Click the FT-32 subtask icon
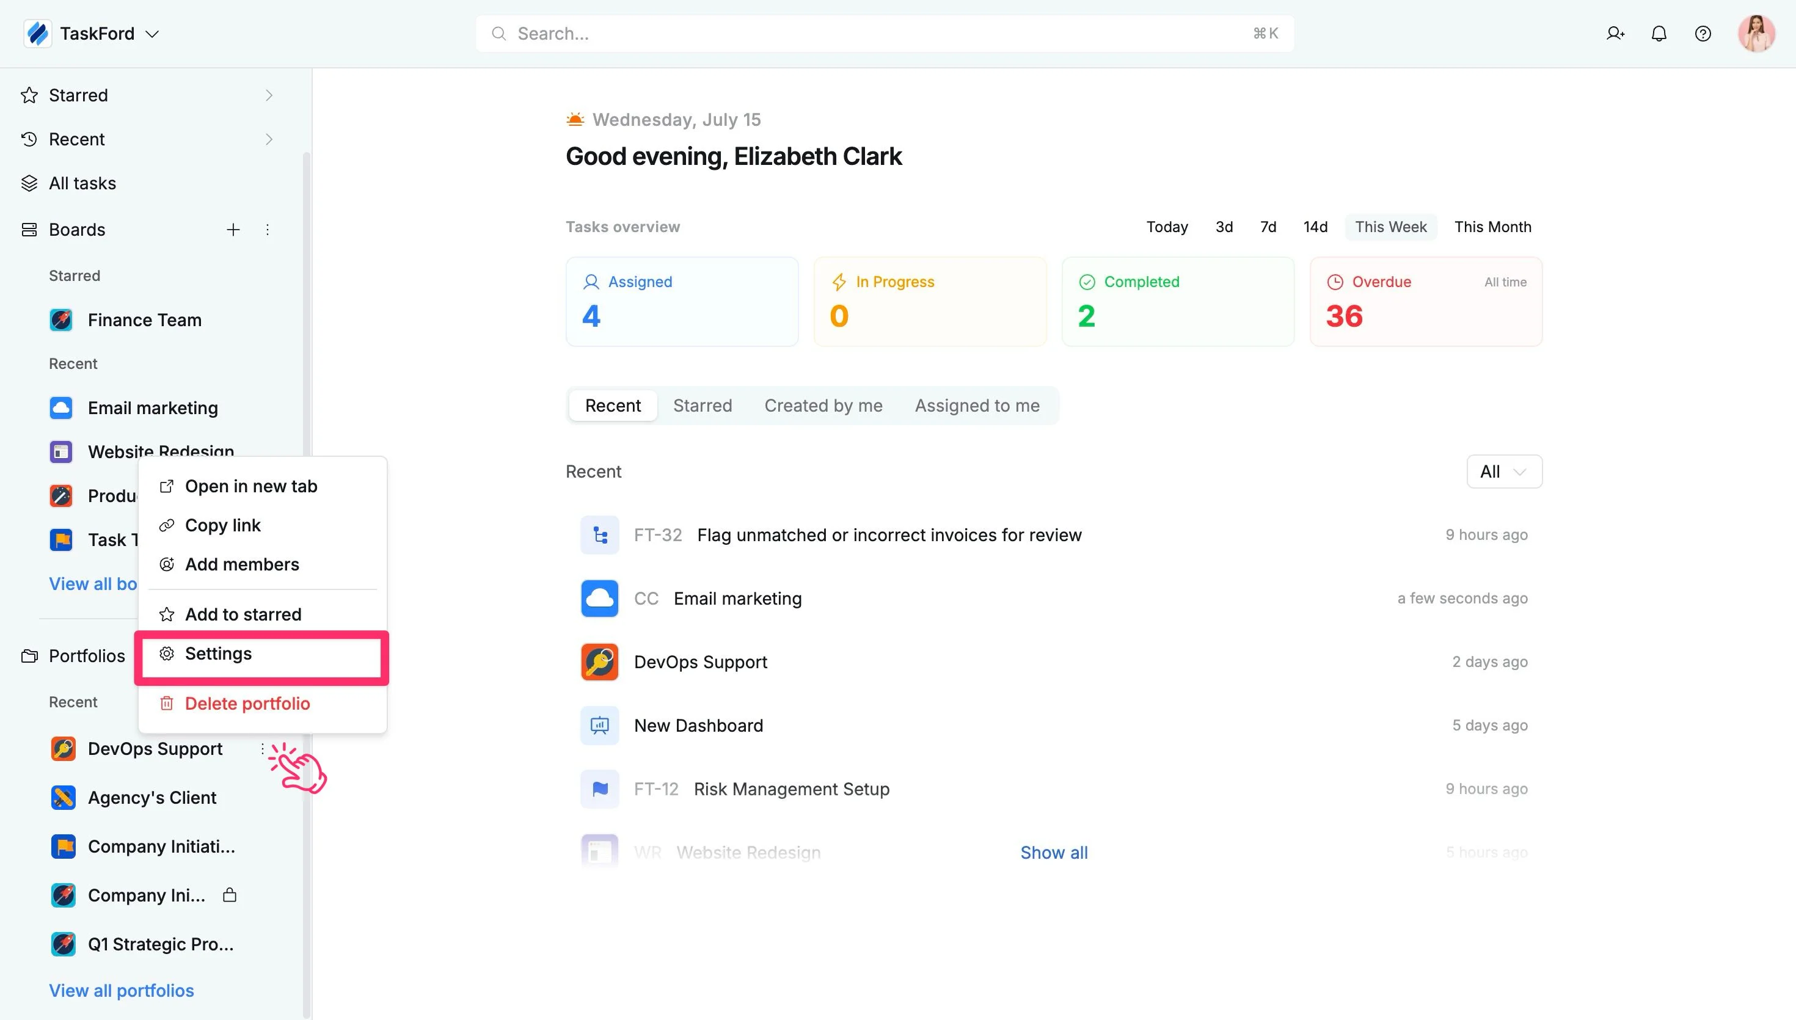Image resolution: width=1796 pixels, height=1020 pixels. tap(600, 535)
